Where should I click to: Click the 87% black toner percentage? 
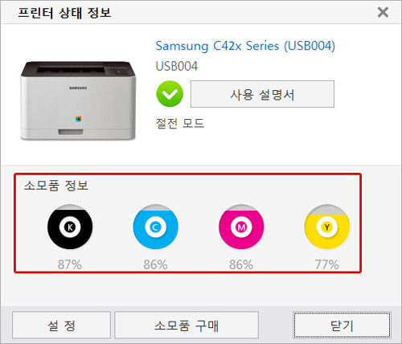click(x=70, y=264)
